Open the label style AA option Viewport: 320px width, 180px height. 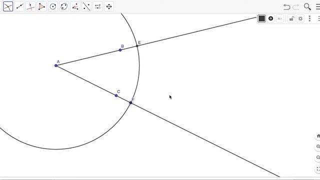coord(280,18)
